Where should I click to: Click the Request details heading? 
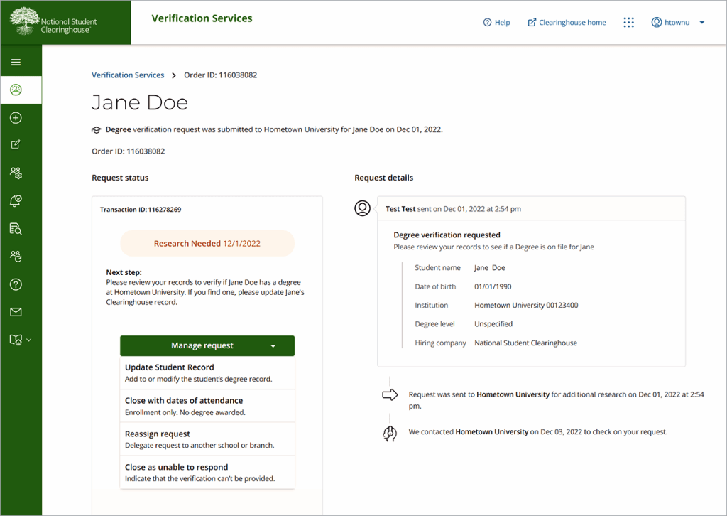pos(384,178)
